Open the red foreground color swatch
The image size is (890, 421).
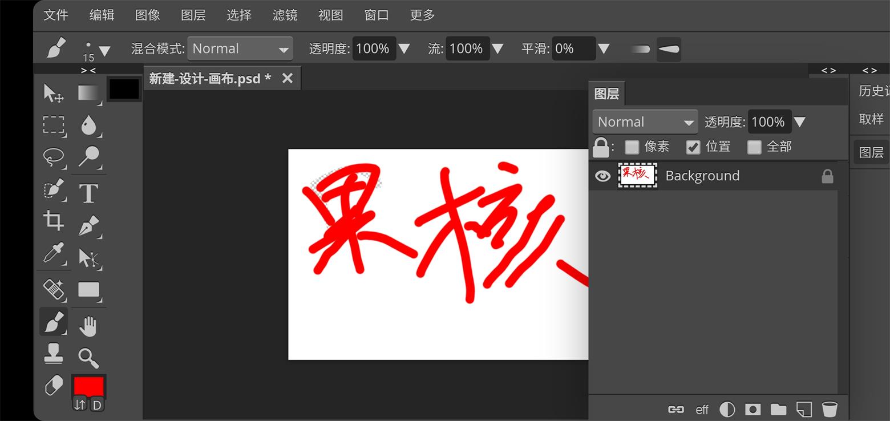[88, 386]
